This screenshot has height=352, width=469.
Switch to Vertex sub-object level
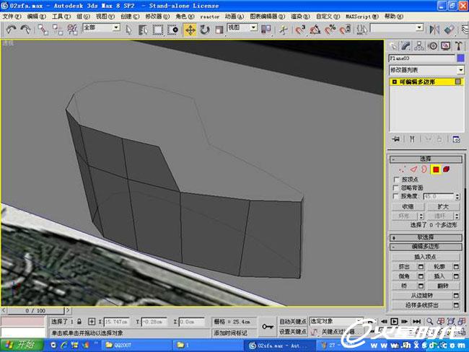point(402,170)
